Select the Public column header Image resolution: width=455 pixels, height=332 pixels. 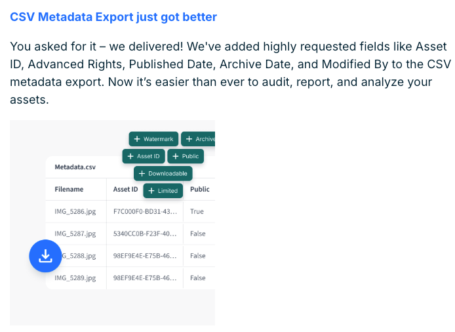click(x=200, y=189)
